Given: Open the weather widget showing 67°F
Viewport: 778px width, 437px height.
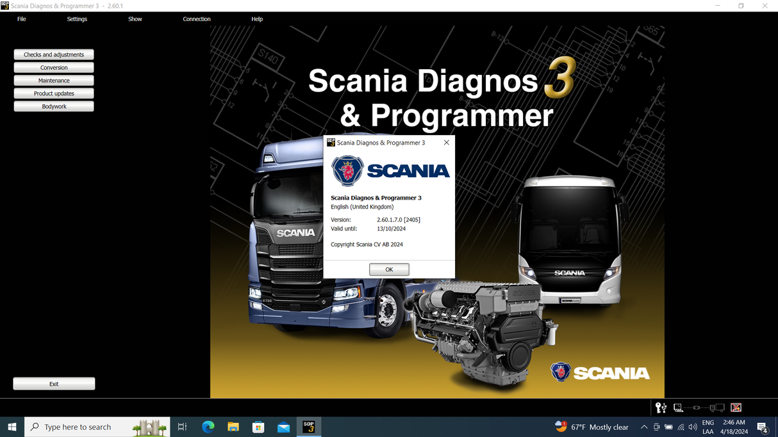Looking at the screenshot, I should pyautogui.click(x=592, y=427).
